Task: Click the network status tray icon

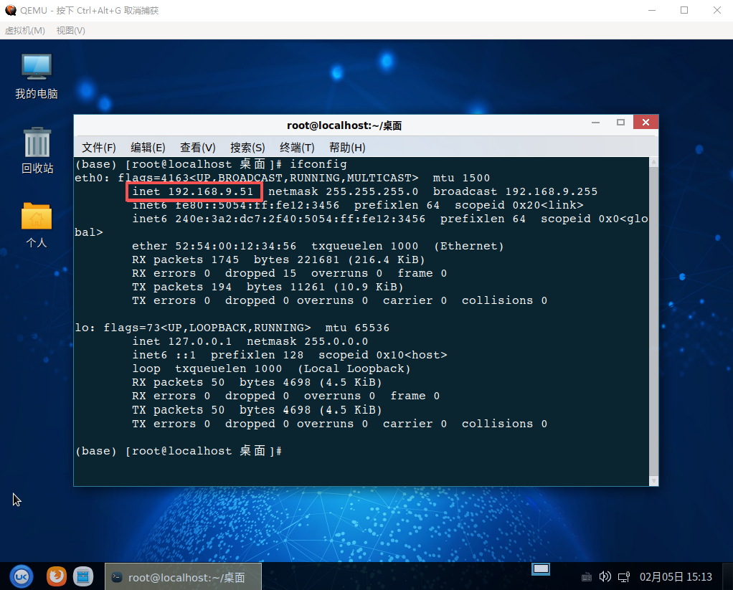Action: point(623,576)
